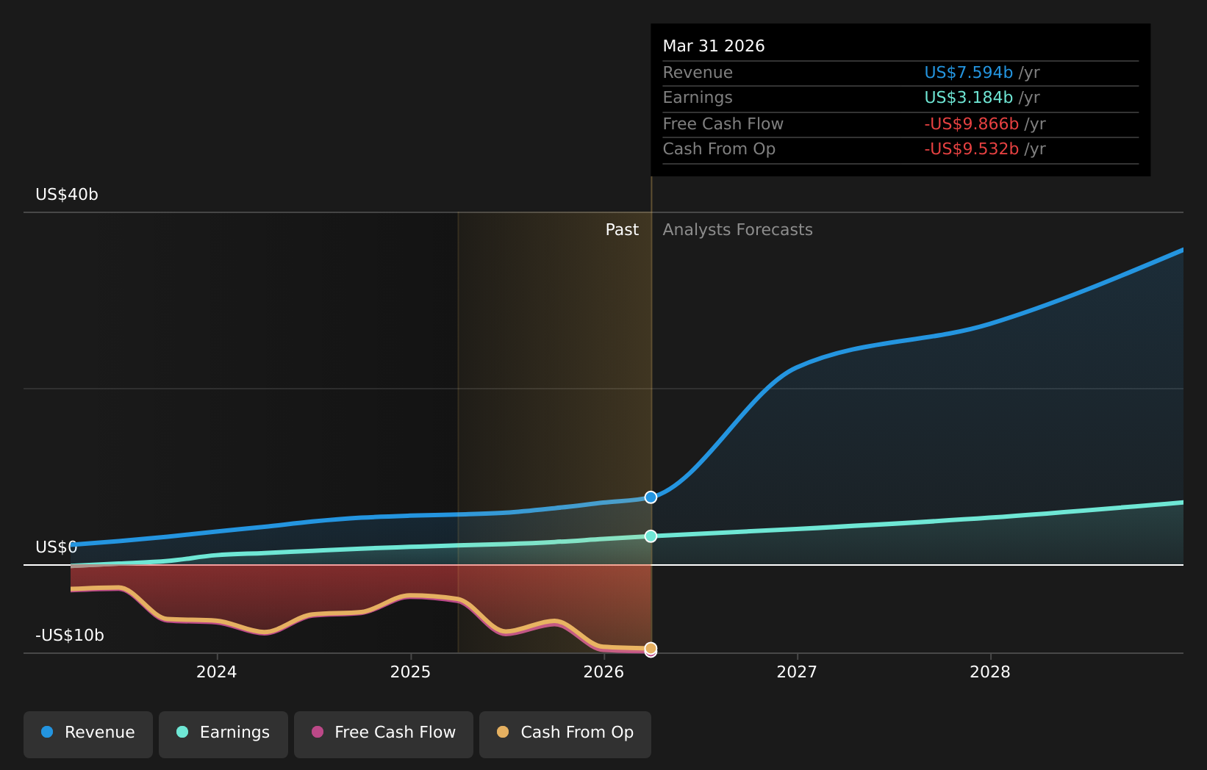Screen dimensions: 1207x770
Task: Click the US$0 y-axis label
Action: (56, 547)
